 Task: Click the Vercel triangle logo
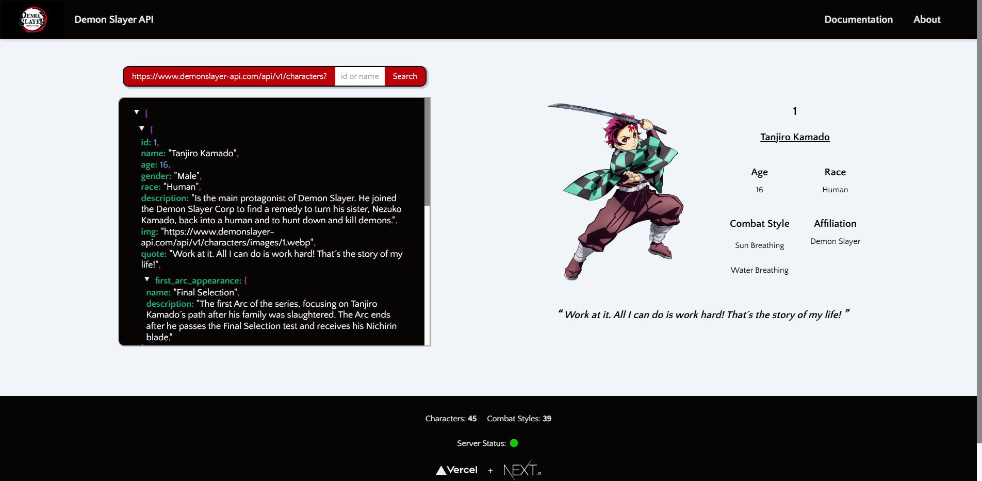click(456, 470)
